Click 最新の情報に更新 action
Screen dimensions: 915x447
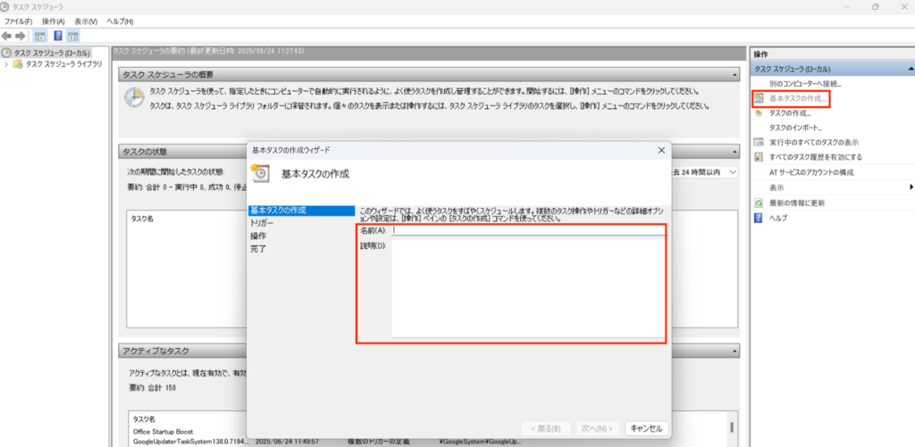pyautogui.click(x=796, y=203)
